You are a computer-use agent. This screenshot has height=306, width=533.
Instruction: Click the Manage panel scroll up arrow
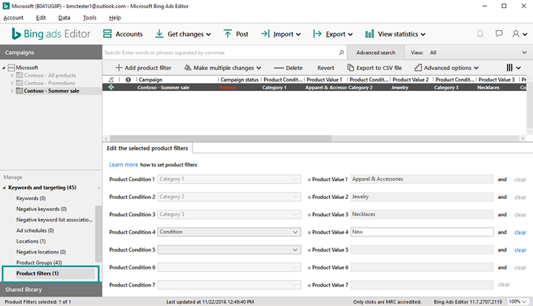pos(99,188)
